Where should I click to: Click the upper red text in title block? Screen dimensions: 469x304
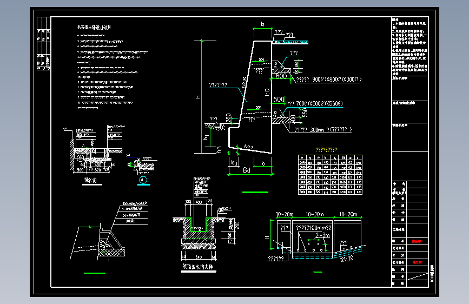coord(416,241)
